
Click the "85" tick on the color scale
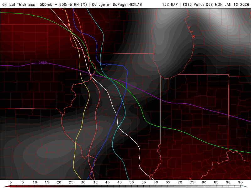tap(216, 182)
